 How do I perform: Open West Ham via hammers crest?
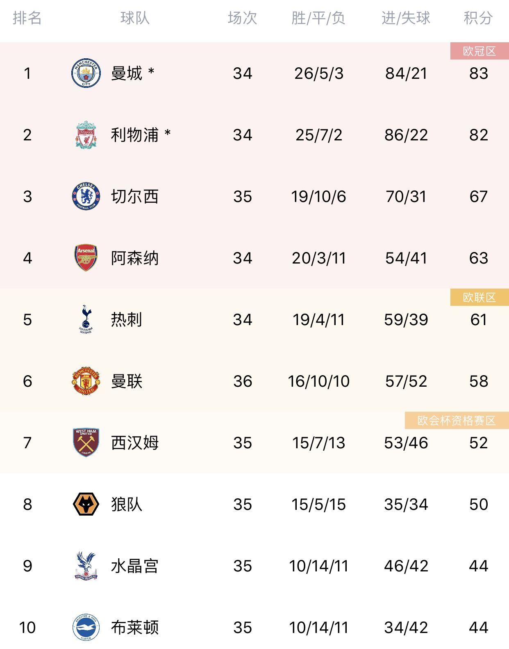coord(86,443)
